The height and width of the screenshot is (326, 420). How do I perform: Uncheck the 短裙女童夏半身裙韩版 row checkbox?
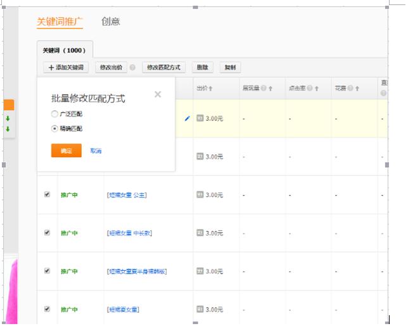tap(47, 271)
